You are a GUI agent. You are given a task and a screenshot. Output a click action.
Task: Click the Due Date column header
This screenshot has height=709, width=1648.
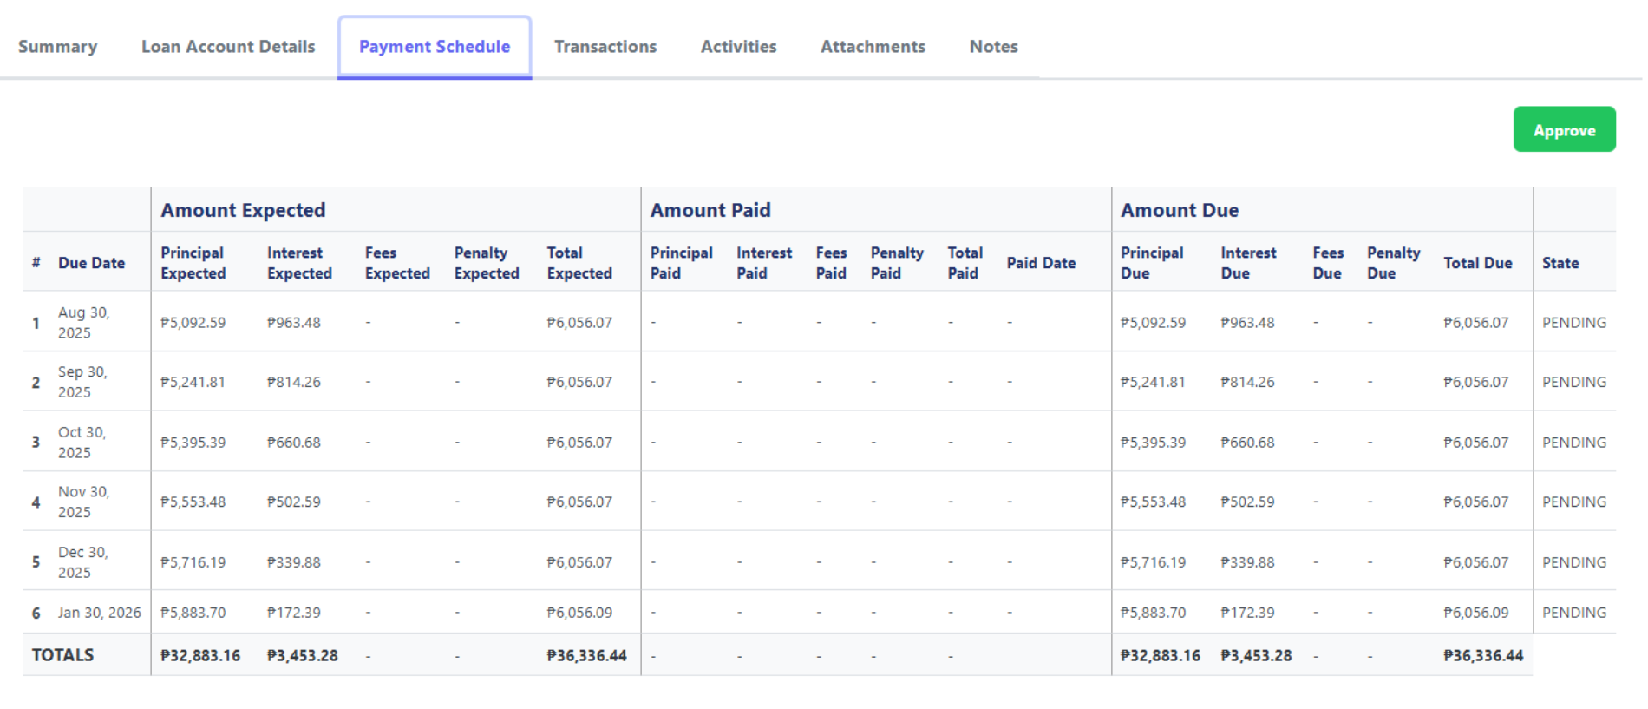[91, 263]
